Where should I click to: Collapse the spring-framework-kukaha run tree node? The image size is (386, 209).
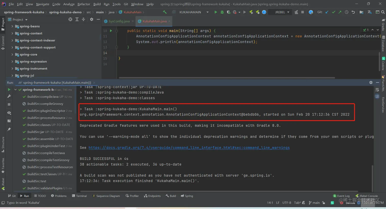point(16,90)
